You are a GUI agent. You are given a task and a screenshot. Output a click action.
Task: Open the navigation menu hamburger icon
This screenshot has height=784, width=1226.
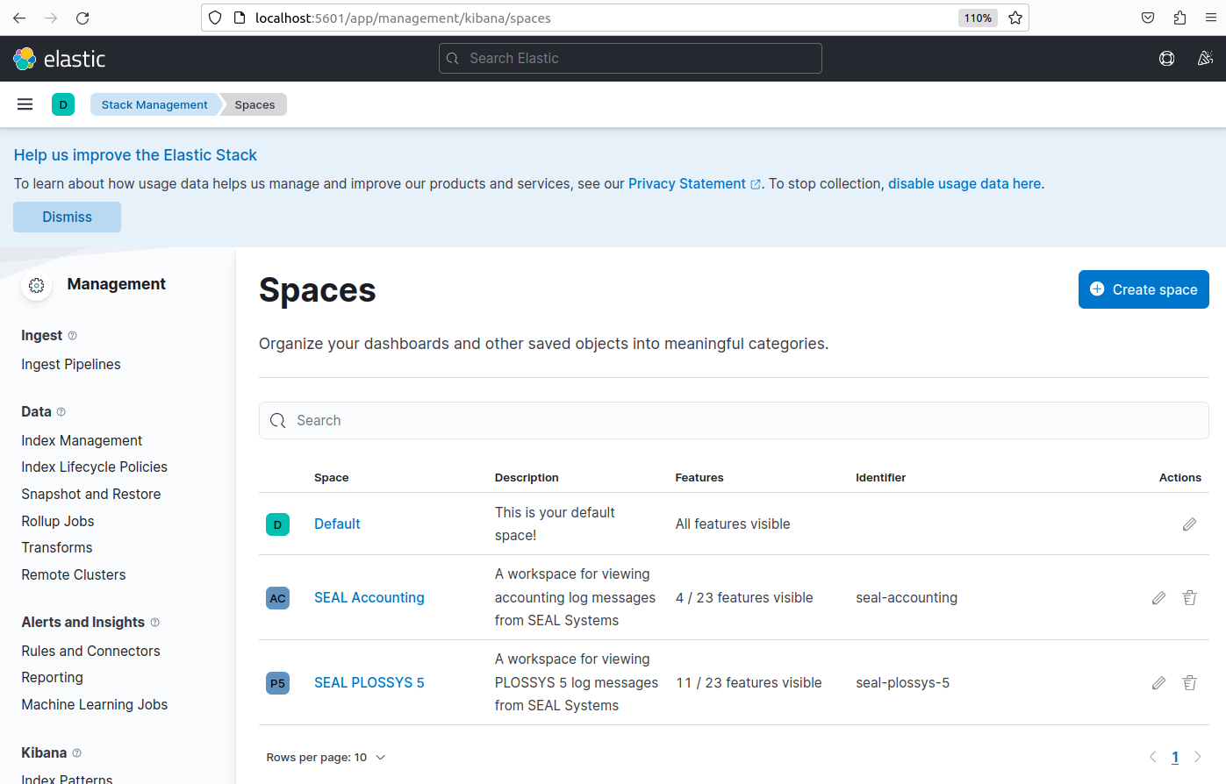pyautogui.click(x=25, y=103)
